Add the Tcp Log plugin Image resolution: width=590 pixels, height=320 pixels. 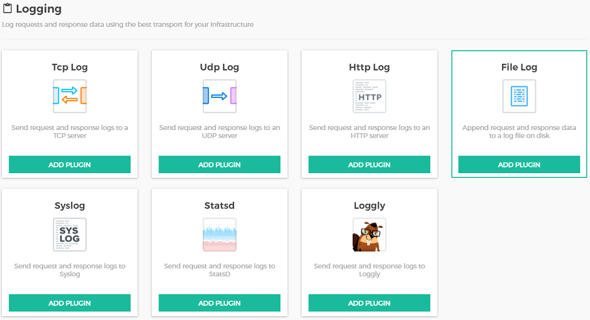click(69, 164)
